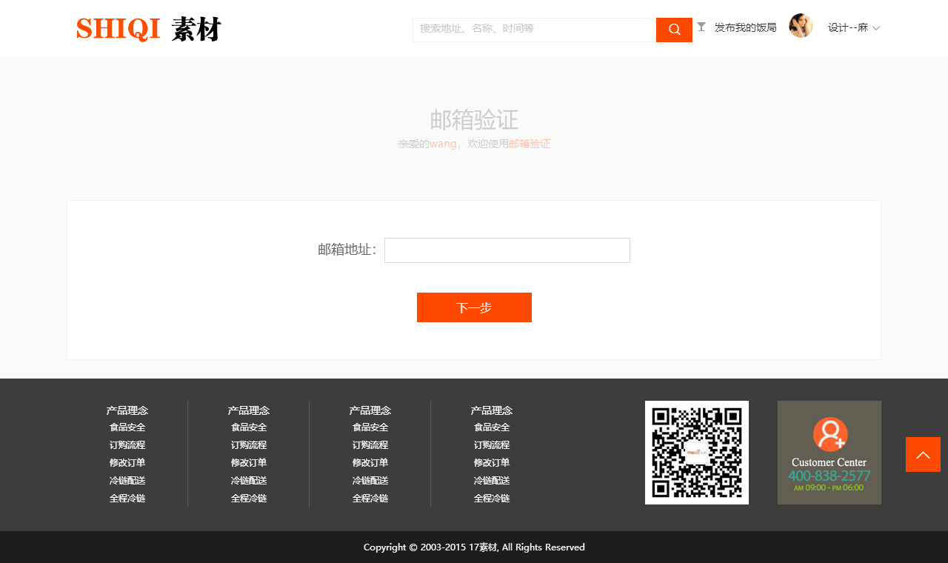Open the user avatar picture

tap(801, 26)
